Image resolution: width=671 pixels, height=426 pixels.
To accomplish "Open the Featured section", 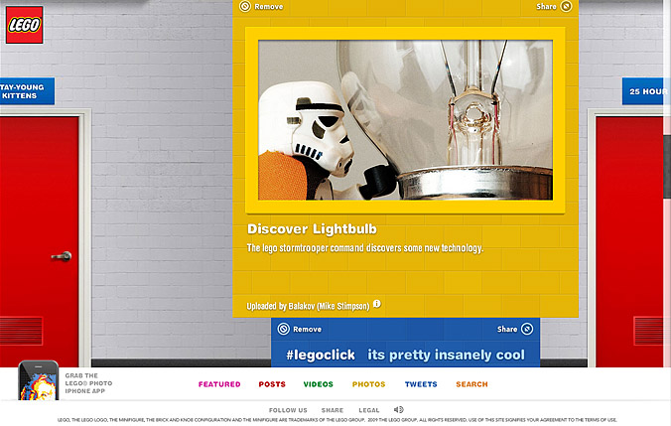I will [219, 384].
